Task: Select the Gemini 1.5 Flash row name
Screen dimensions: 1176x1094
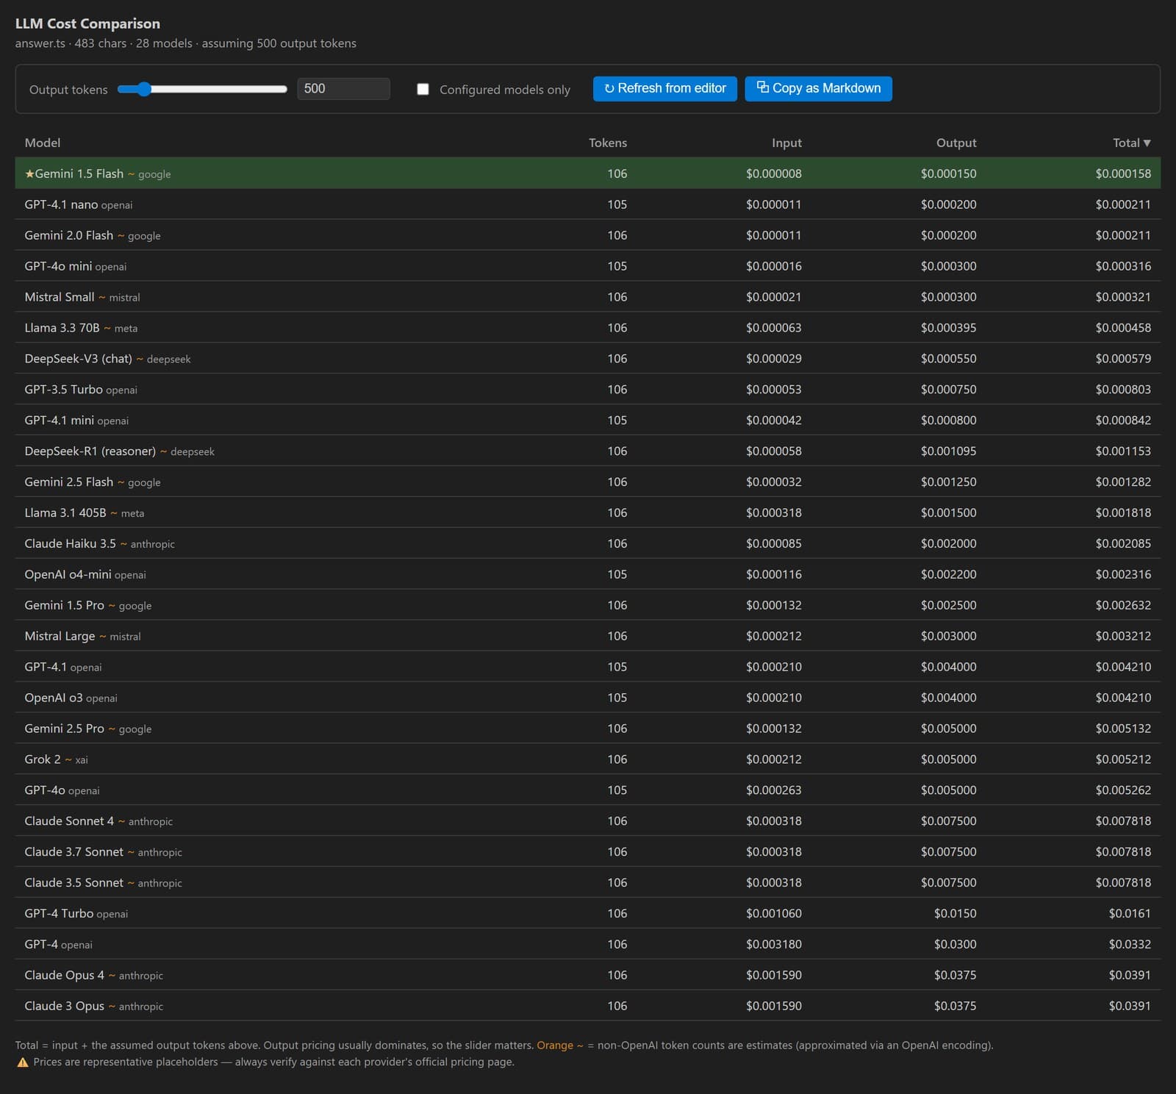Action: point(79,174)
